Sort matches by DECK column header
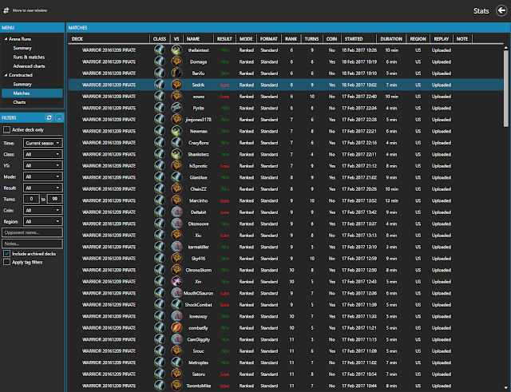 coord(109,39)
